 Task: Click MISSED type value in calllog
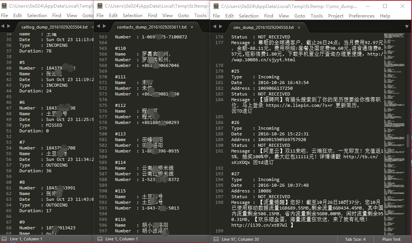pos(54,125)
